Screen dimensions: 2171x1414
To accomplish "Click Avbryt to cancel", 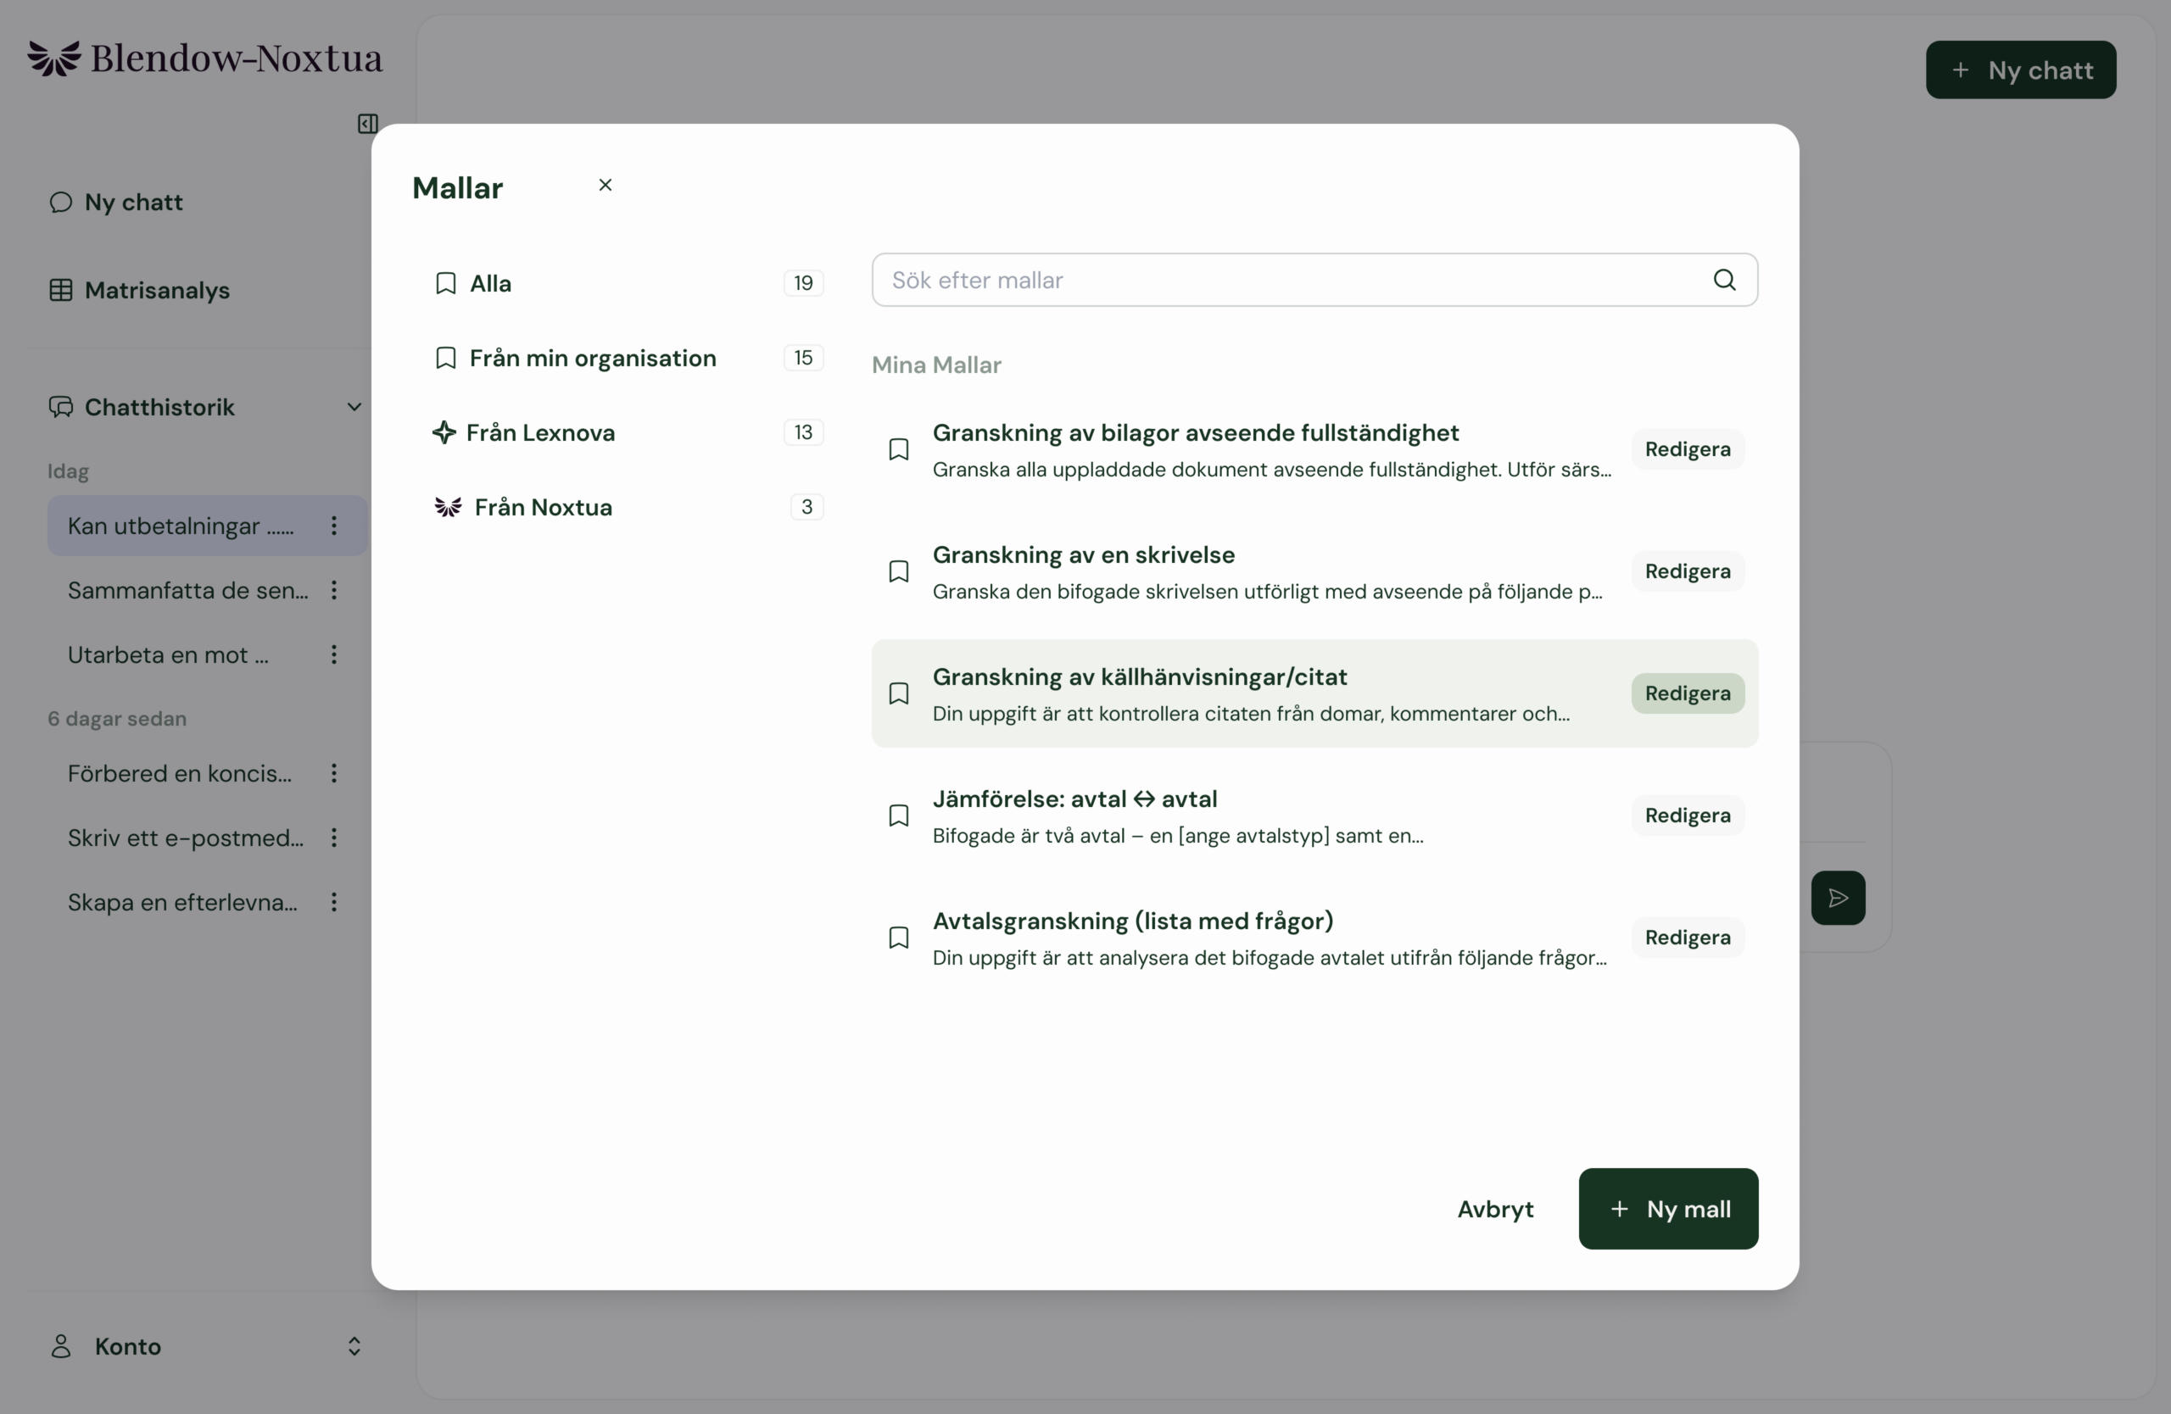I will [1495, 1210].
